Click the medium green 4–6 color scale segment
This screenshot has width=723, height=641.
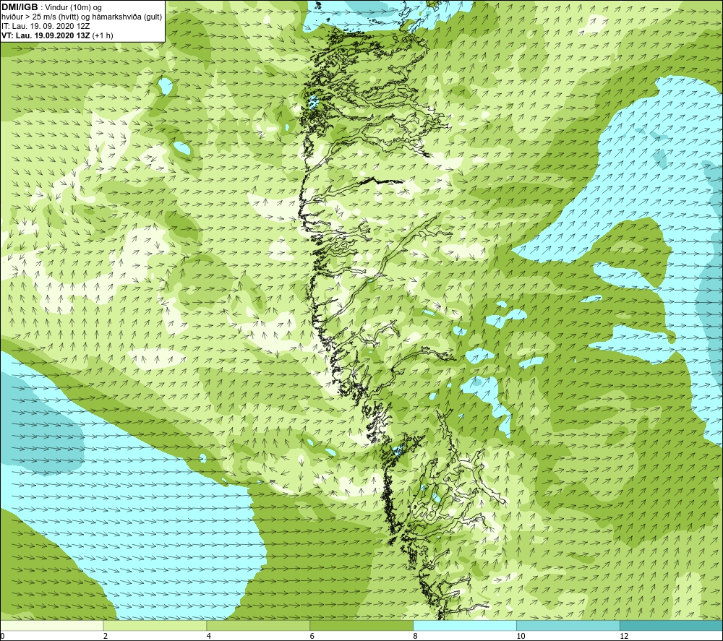[258, 626]
